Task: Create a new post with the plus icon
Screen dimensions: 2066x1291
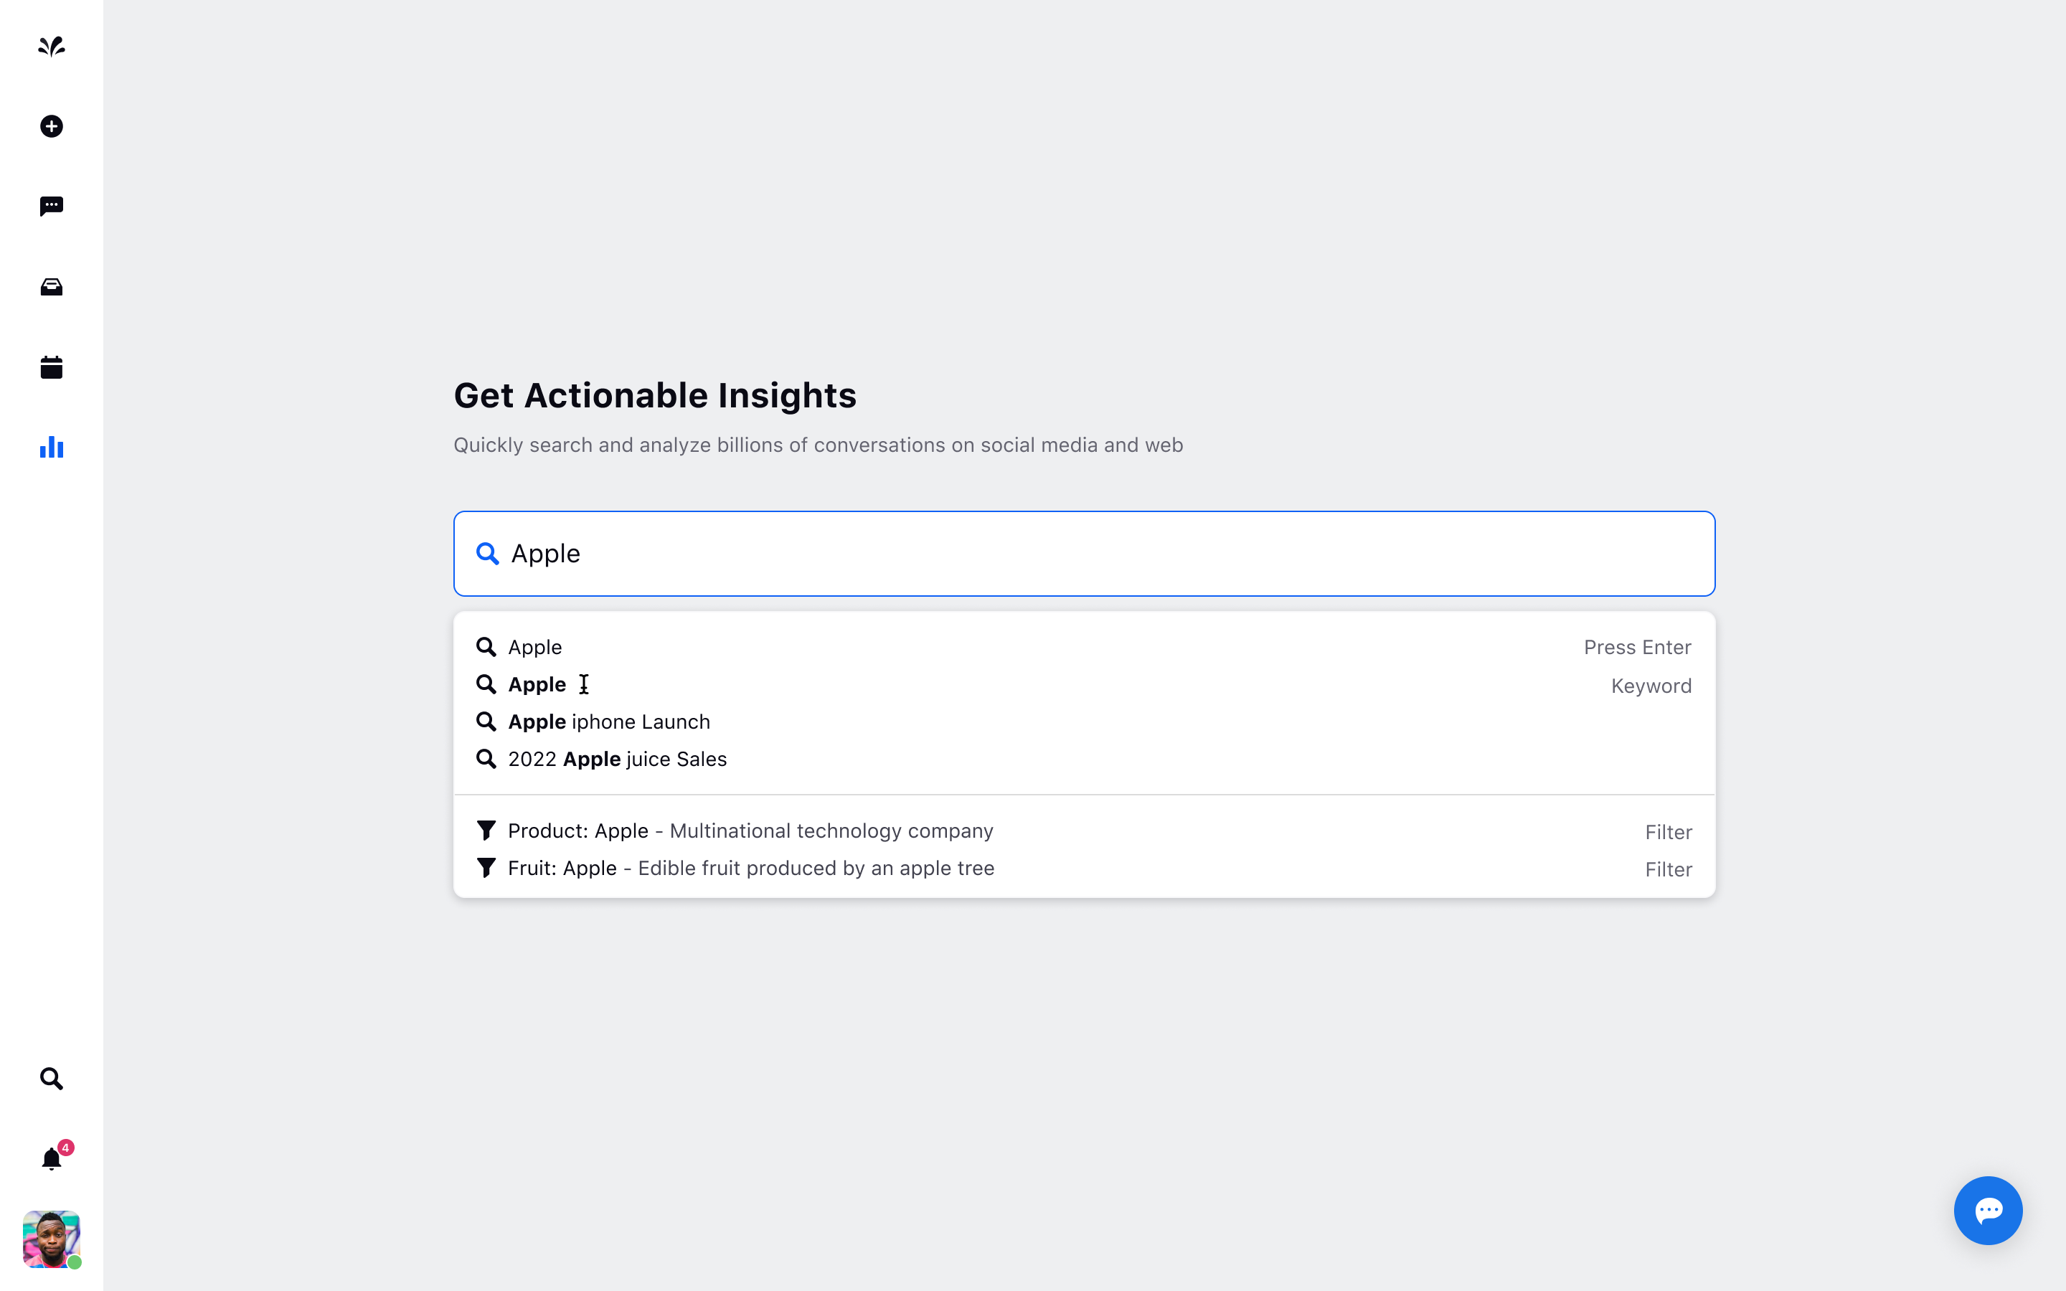Action: click(51, 126)
